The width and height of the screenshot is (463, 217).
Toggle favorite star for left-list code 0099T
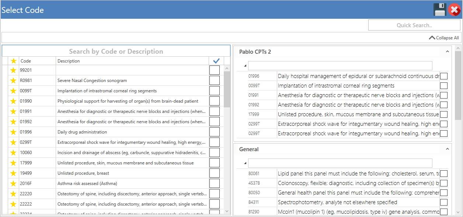(x=14, y=91)
